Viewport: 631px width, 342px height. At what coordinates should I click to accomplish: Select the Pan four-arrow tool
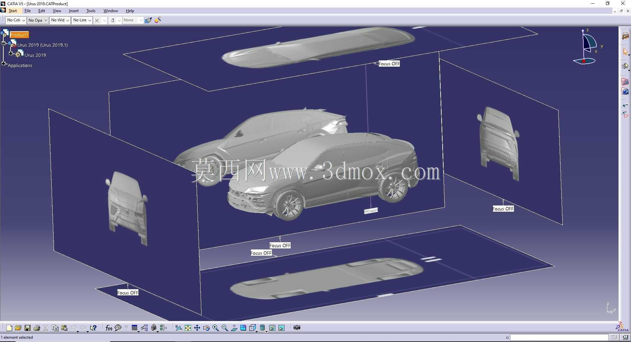coord(197,328)
